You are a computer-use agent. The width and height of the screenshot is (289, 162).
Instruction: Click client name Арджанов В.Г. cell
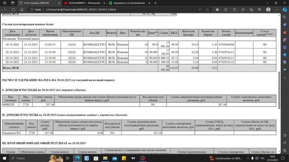tap(14, 133)
